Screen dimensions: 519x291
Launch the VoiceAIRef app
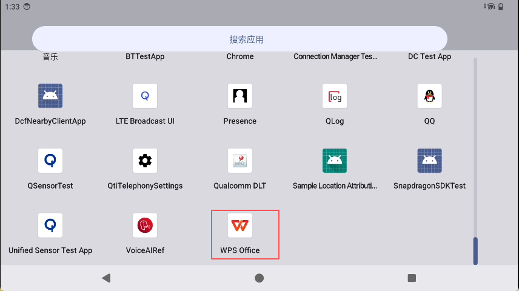[x=145, y=226]
